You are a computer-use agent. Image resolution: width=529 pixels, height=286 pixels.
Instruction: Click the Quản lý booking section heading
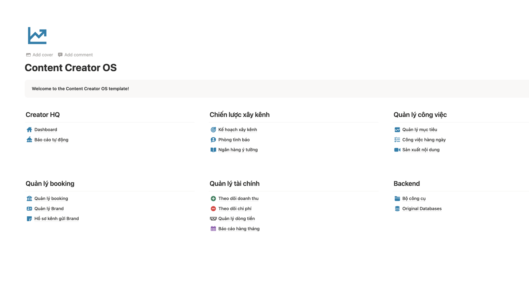pos(50,184)
